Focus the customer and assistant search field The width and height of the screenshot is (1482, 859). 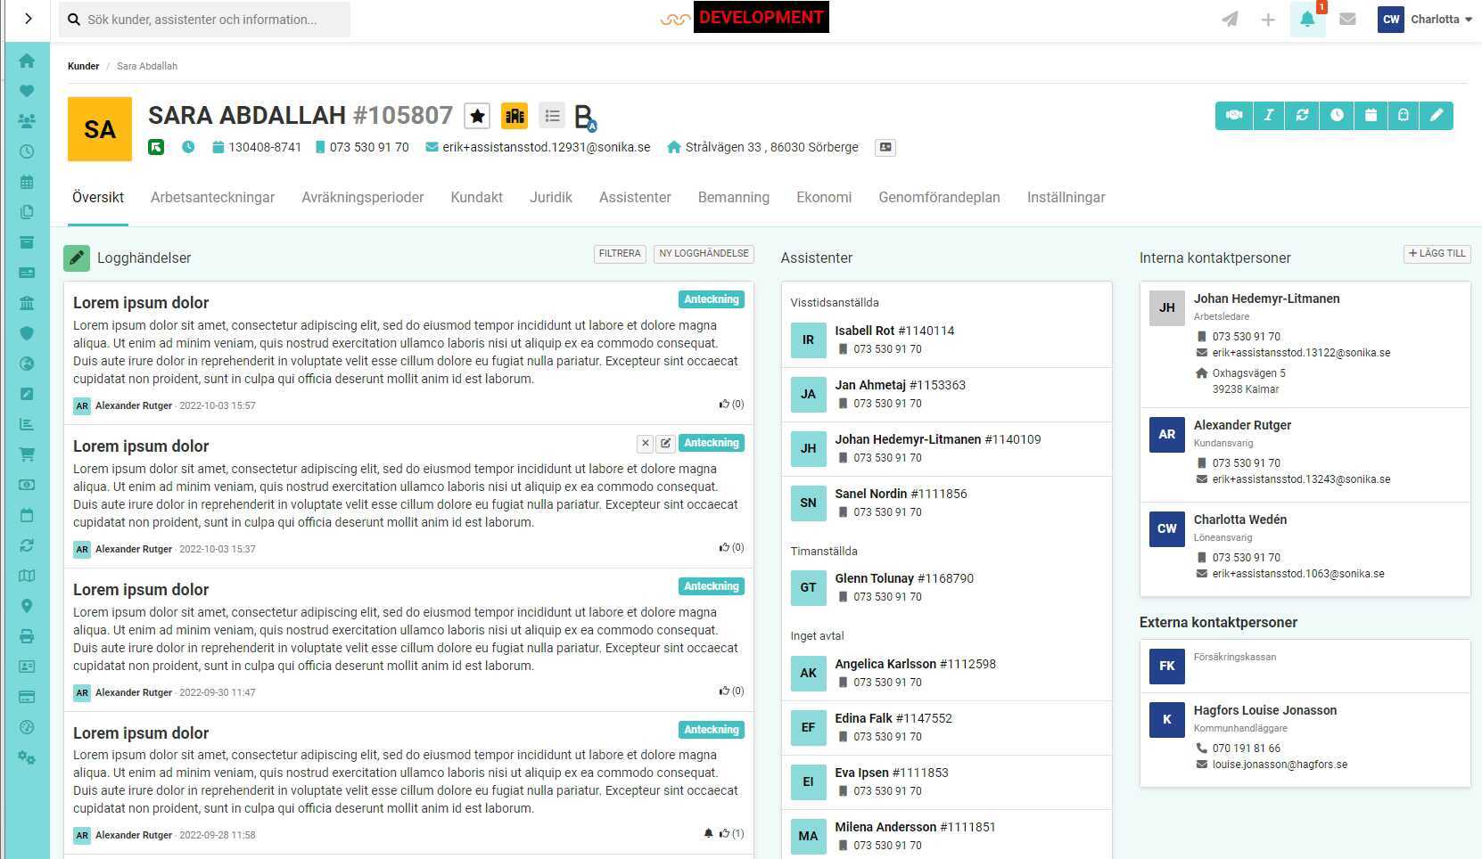pos(204,20)
